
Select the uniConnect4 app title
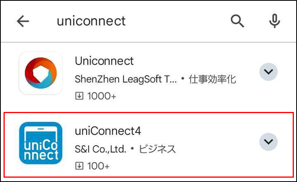(x=108, y=131)
